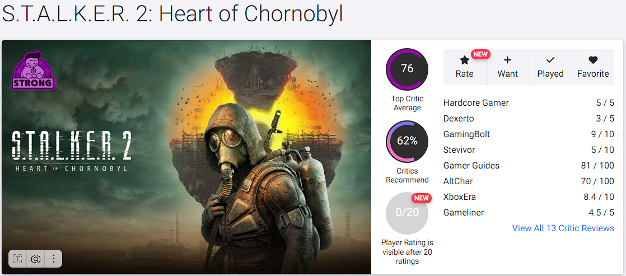Open the Gamer Guides review

pos(471,166)
